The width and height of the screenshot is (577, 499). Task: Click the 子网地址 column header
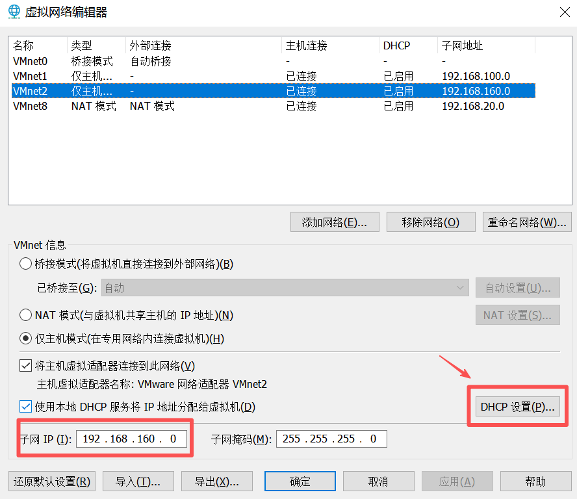[486, 45]
